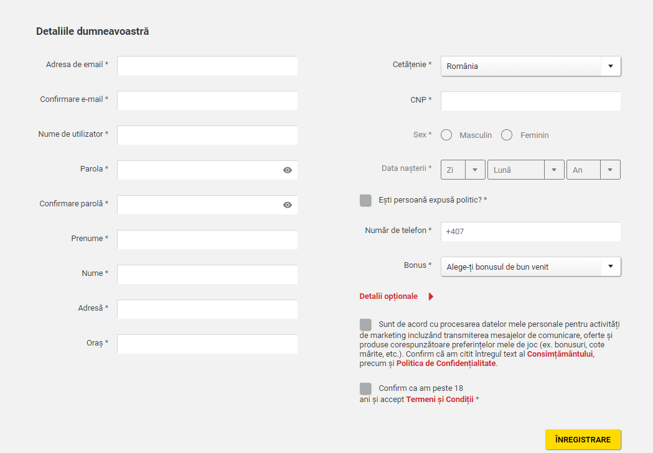
Task: Focus the Confirmare e-mail field
Action: pyautogui.click(x=207, y=101)
